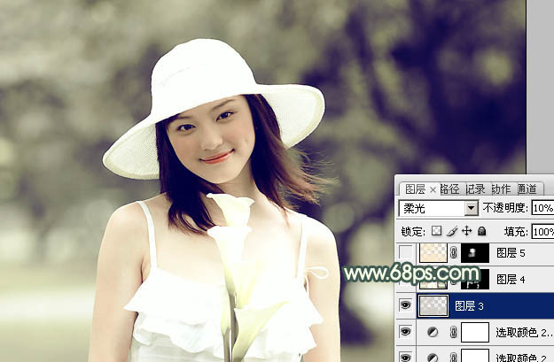Show 图层 5 via its empty visibility box
This screenshot has height=362, width=554.
[x=406, y=253]
